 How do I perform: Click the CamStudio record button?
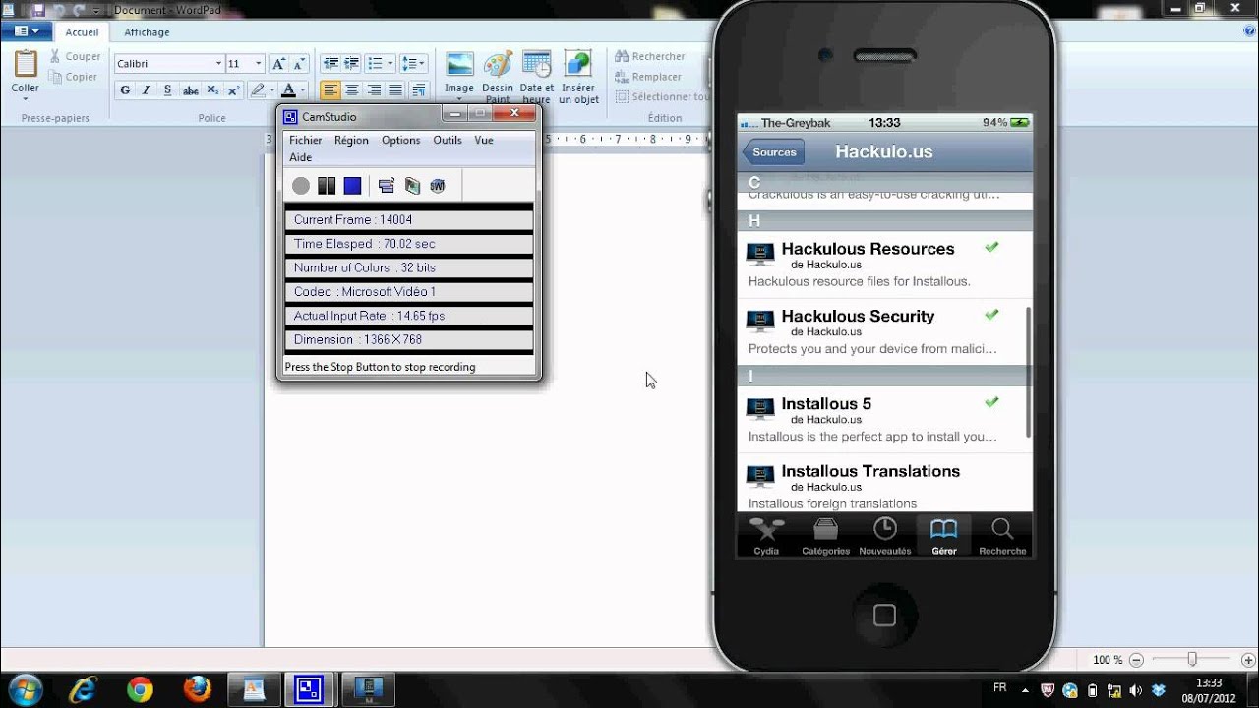click(x=301, y=186)
